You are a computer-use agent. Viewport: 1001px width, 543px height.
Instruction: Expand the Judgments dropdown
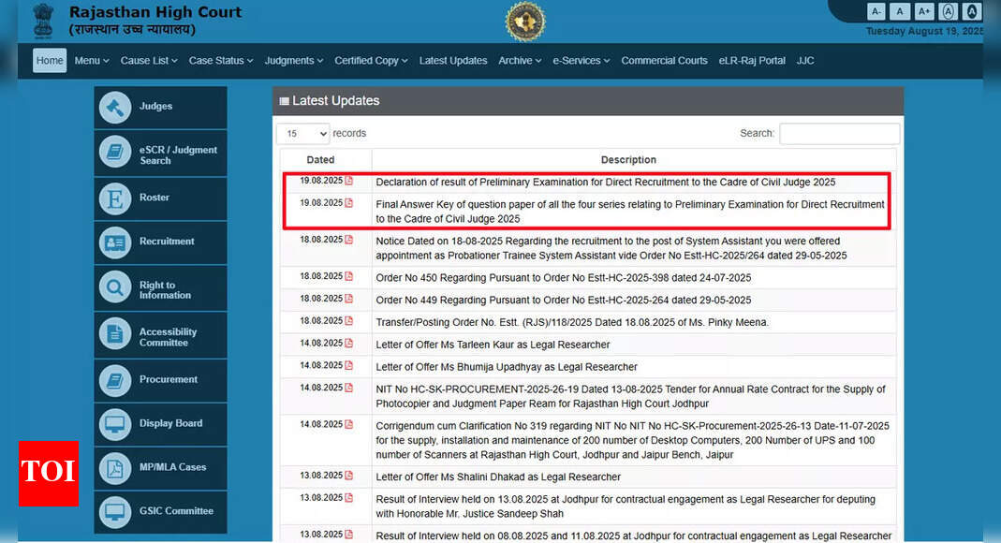pyautogui.click(x=294, y=61)
